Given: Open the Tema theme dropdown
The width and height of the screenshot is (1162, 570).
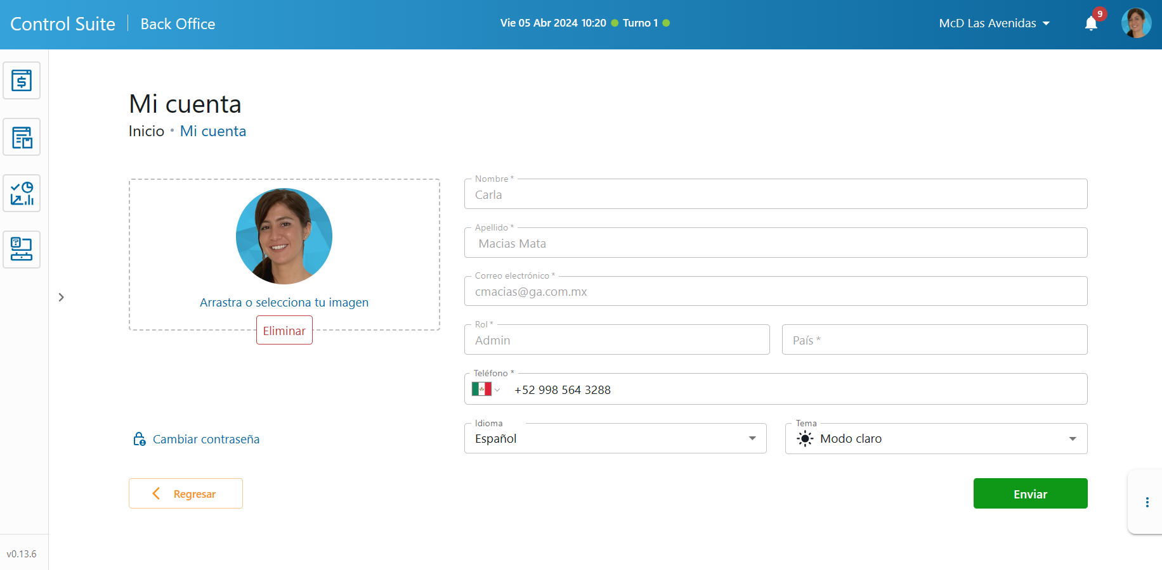Looking at the screenshot, I should point(936,439).
